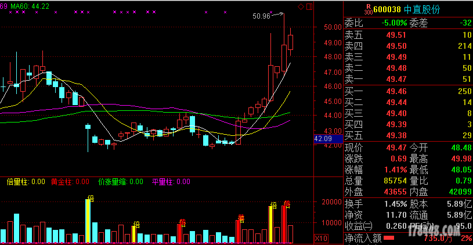Screen dimensions: 473x245
Task: Select the 卖三 ask price 49.49
Action: tap(396, 57)
